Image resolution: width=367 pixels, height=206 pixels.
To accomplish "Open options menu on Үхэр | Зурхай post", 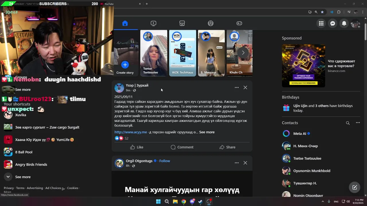I will (x=237, y=88).
